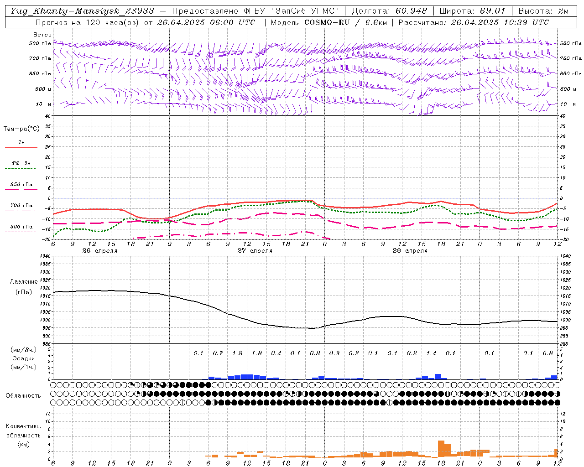
Task: Click the (мм/3ч.) precipitation unit label
Action: [24, 350]
